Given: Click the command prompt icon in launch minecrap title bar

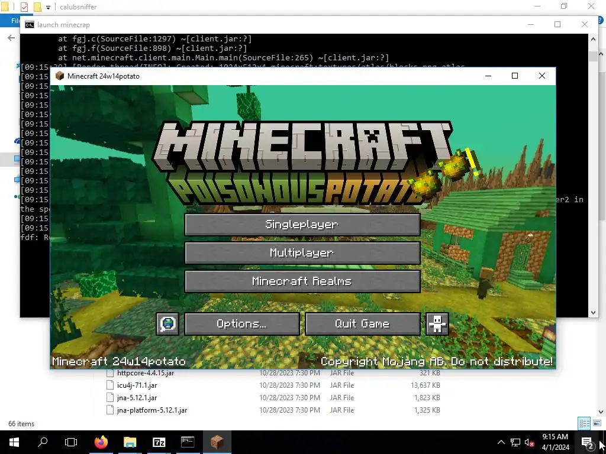Looking at the screenshot, I should coord(30,25).
